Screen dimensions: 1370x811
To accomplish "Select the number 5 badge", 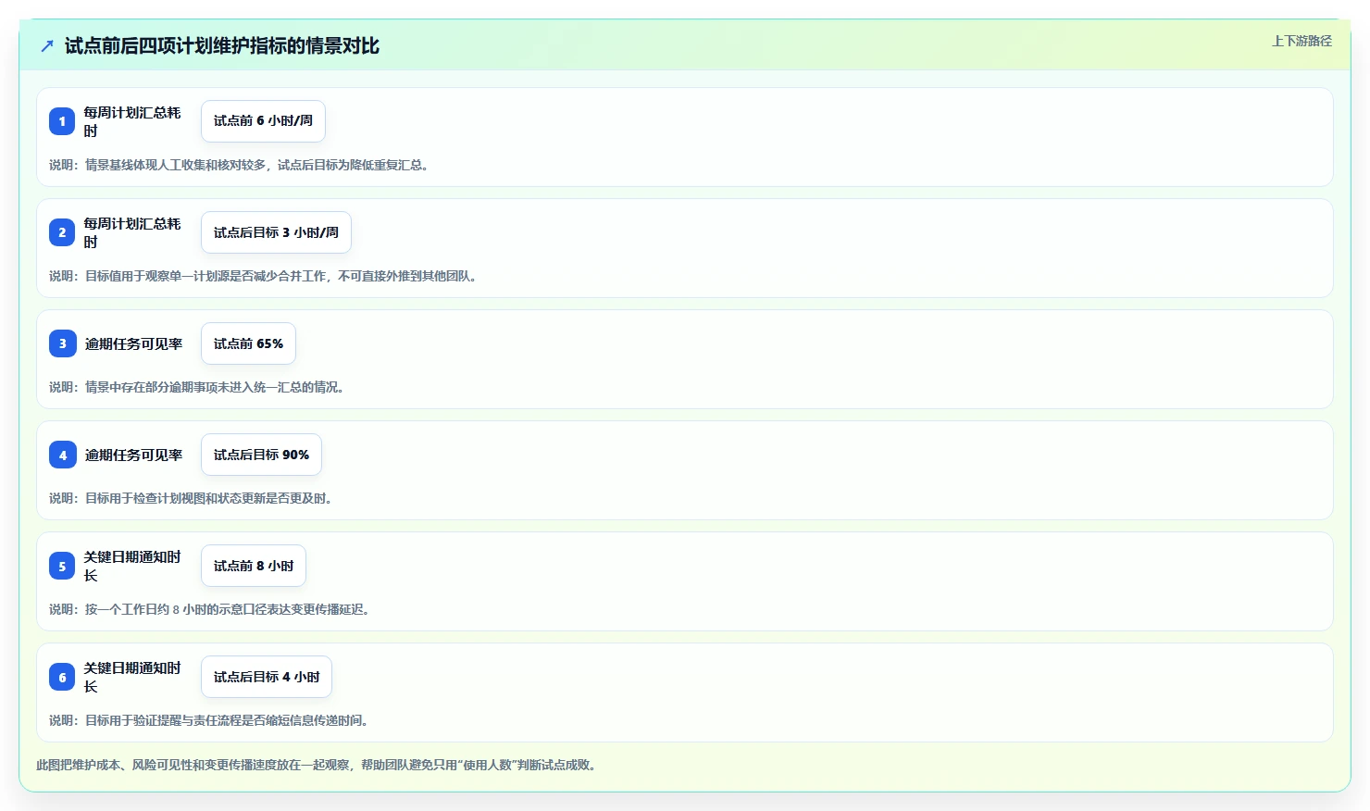I will tap(62, 566).
